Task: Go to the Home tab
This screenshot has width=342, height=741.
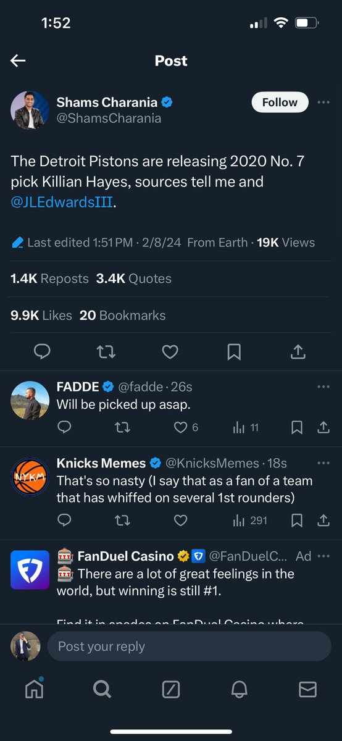Action: pos(35,689)
